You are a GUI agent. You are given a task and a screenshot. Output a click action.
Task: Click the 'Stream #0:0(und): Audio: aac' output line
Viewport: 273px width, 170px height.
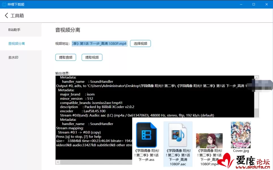pos(137,115)
